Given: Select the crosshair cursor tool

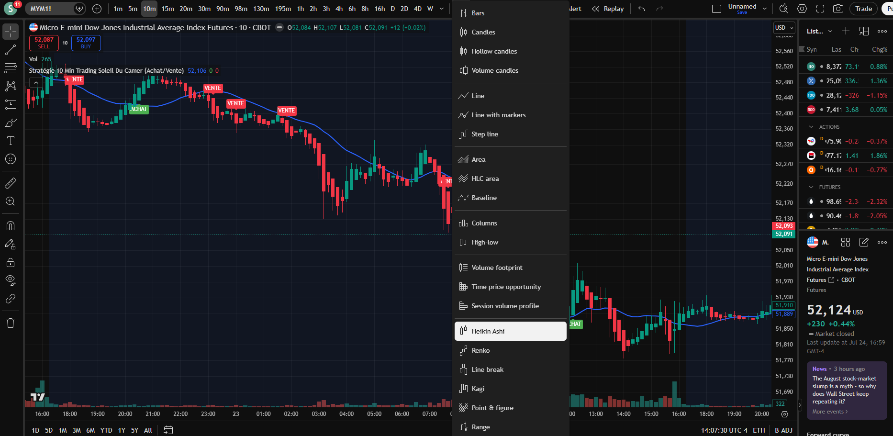Looking at the screenshot, I should point(11,32).
